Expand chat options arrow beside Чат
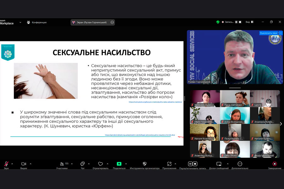The width and height of the screenshot is (284, 189). coord(89,164)
